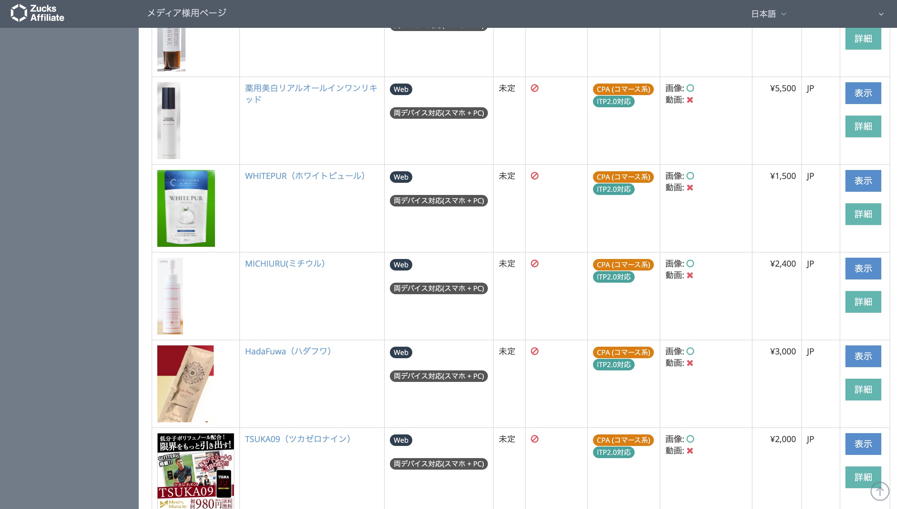Click the メディア様用ページ header title
This screenshot has width=897, height=509.
click(187, 13)
